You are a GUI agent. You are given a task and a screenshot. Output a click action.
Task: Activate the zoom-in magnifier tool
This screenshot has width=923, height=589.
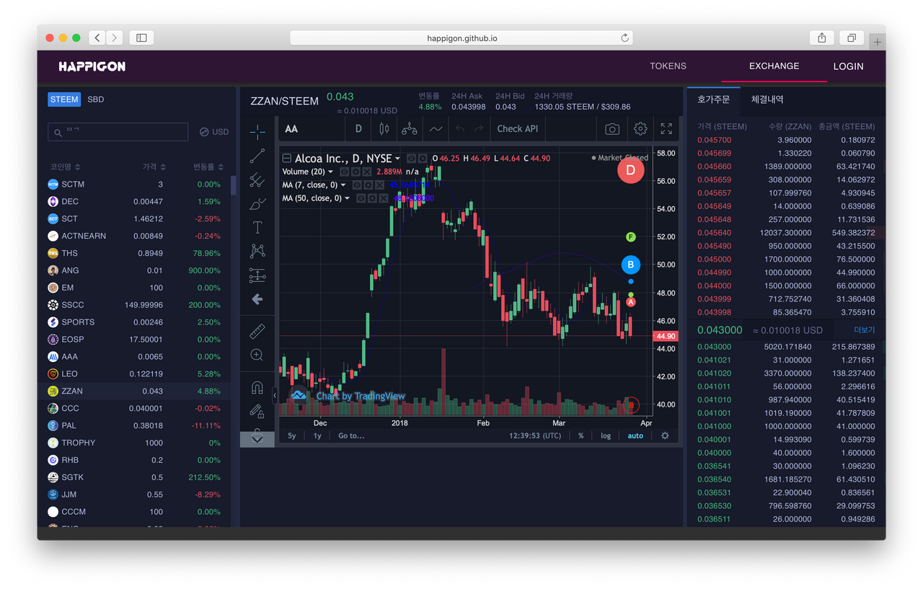click(x=257, y=355)
